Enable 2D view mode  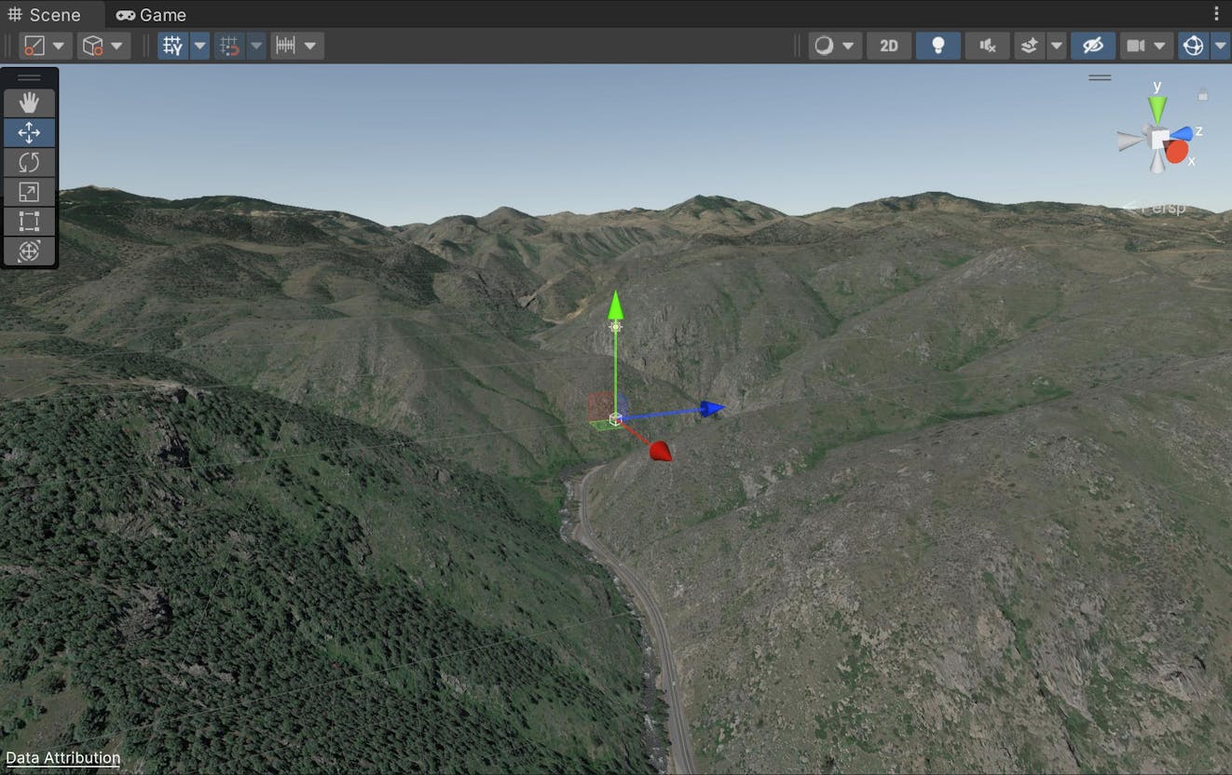888,45
